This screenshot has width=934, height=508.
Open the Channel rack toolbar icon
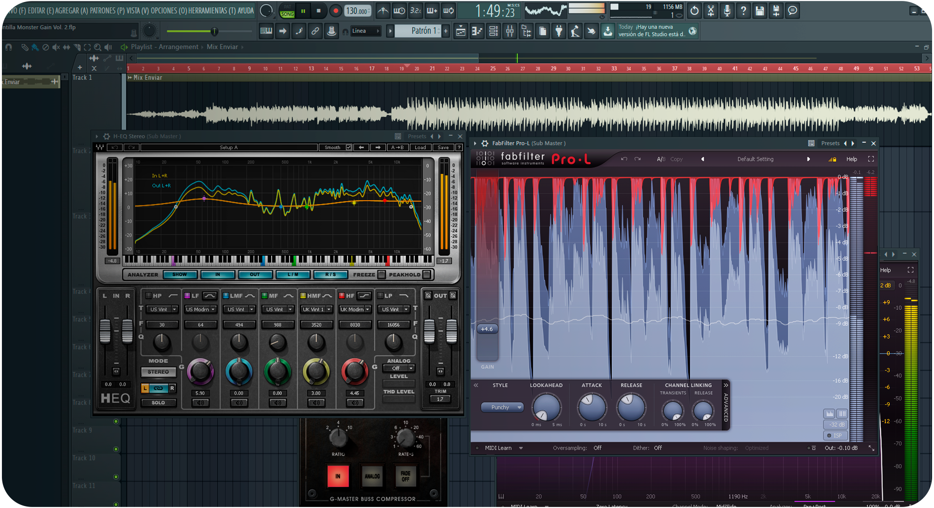click(x=493, y=32)
